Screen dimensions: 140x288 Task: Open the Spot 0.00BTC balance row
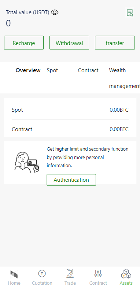pyautogui.click(x=70, y=110)
